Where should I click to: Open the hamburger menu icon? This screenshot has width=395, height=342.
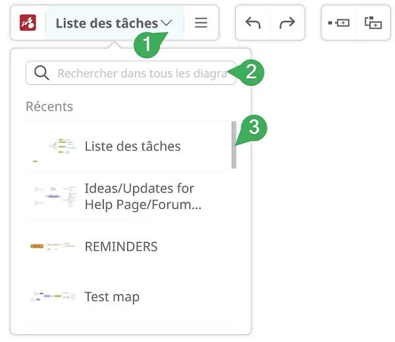click(201, 22)
